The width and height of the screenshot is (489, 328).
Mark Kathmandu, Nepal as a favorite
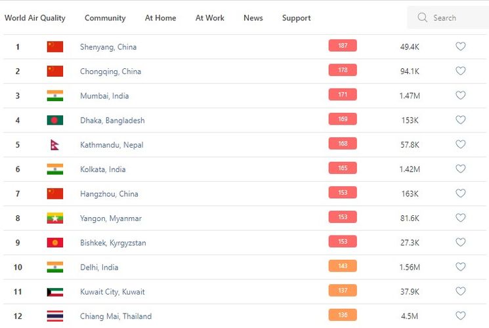click(x=460, y=144)
